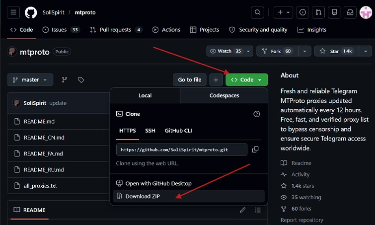
Task: Open README_FA.md file
Action: pos(43,153)
